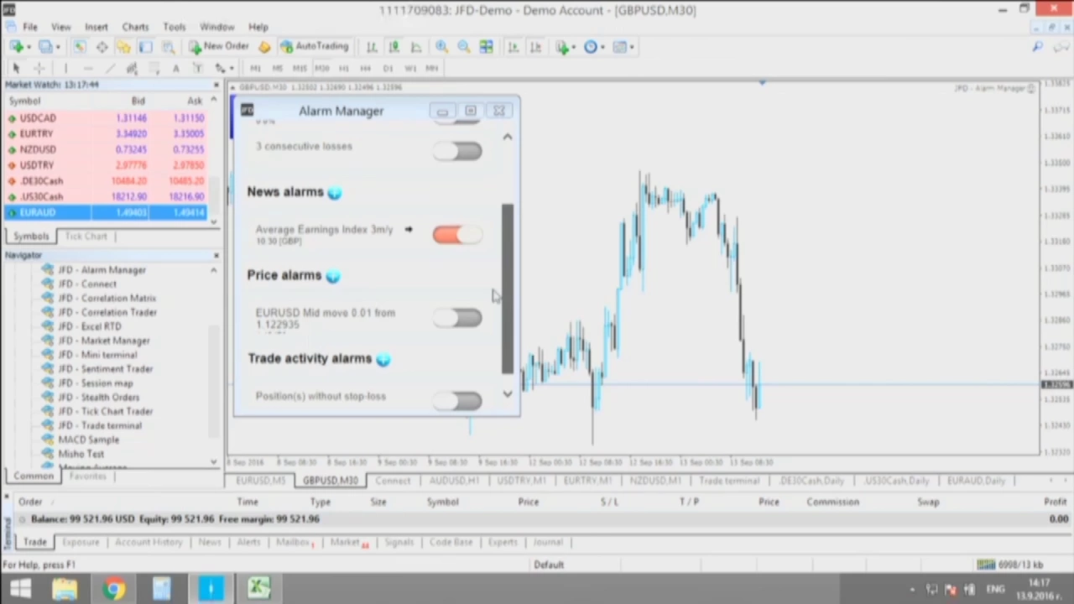Click Navigator list scroll down arrow

pyautogui.click(x=214, y=461)
